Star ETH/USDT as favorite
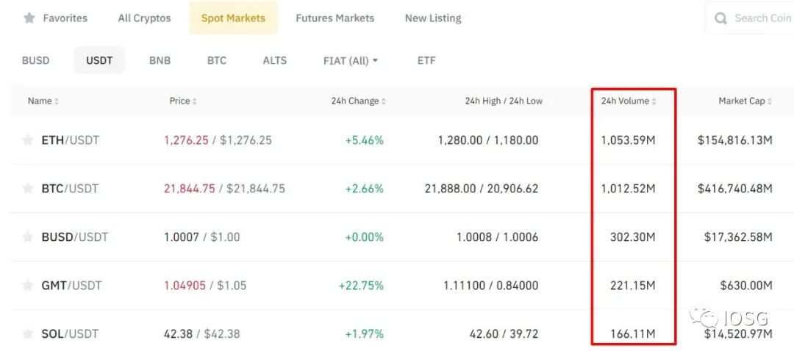794x351 pixels. click(28, 140)
